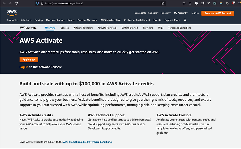Switch to the Terms and Conditions tab
241x149 pixels.
(x=179, y=28)
